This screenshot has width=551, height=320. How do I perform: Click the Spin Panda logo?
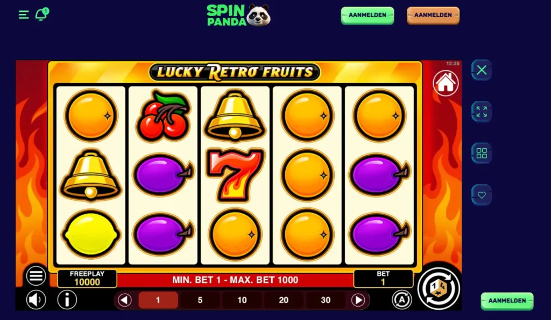click(x=238, y=15)
